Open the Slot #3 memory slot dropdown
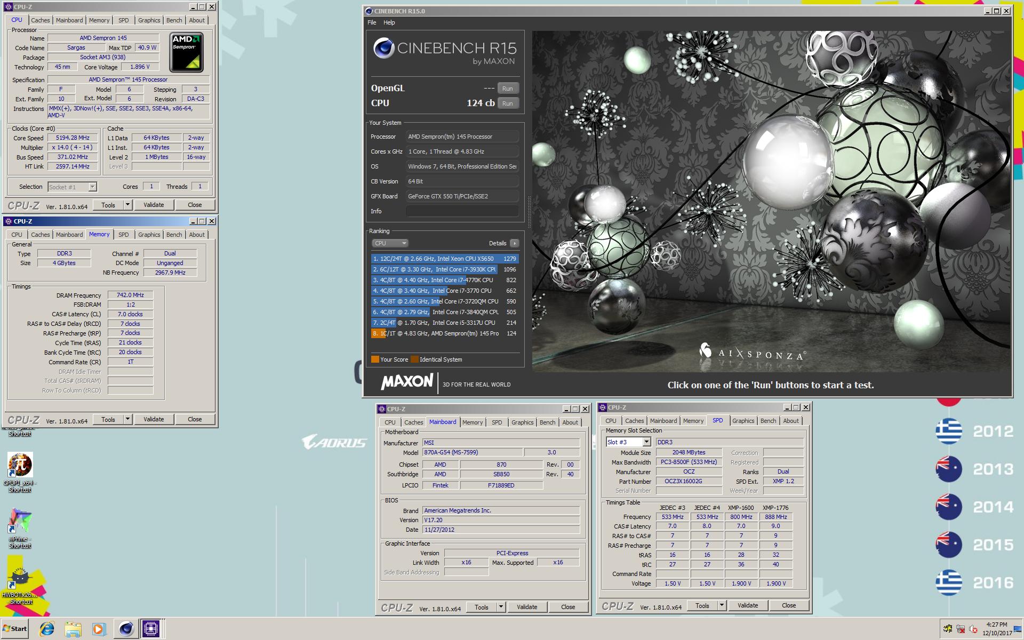The width and height of the screenshot is (1024, 640). (628, 442)
